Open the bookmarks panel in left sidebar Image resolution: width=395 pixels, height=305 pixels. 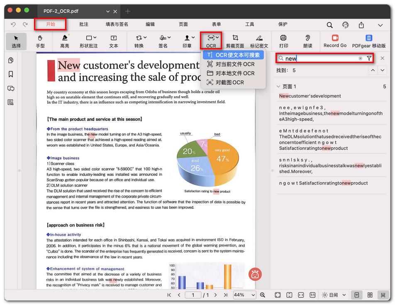(x=11, y=74)
